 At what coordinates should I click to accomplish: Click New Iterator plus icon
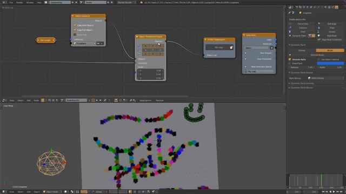pos(245,53)
